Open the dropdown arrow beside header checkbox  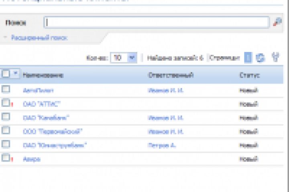[x=16, y=74]
